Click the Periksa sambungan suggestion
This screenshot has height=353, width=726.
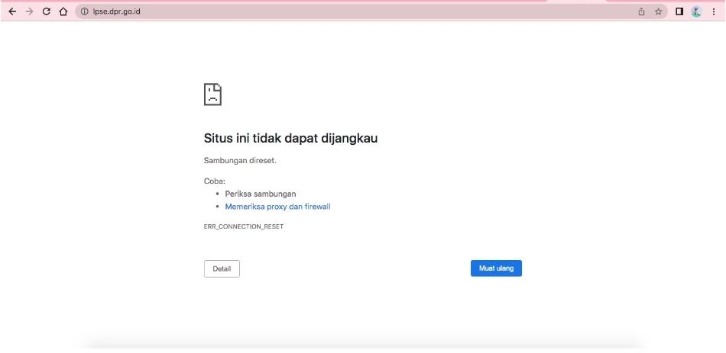[x=260, y=194]
